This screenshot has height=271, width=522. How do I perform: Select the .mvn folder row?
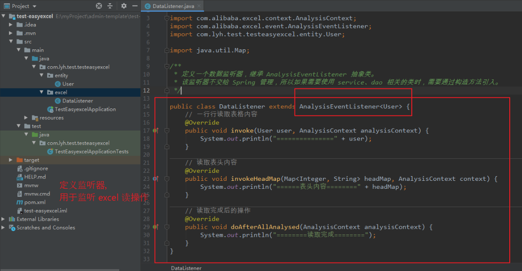pos(70,33)
